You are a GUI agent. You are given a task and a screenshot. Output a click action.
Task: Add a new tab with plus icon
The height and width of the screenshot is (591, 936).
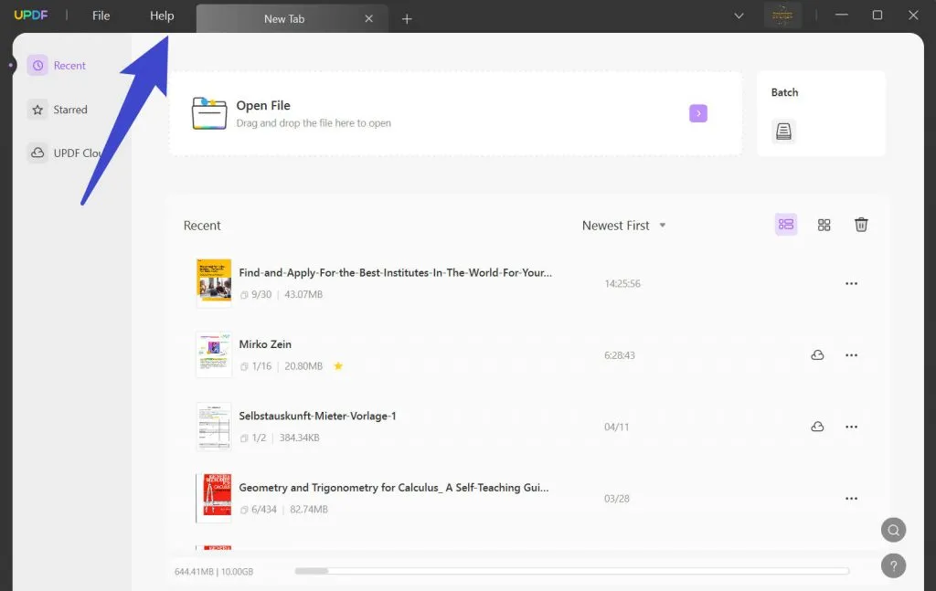pos(407,19)
